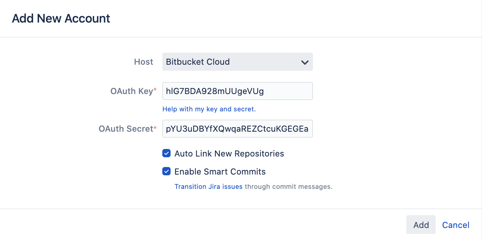482x240 pixels.
Task: Disable the Enable Smart Commits checkbox
Action: [166, 171]
